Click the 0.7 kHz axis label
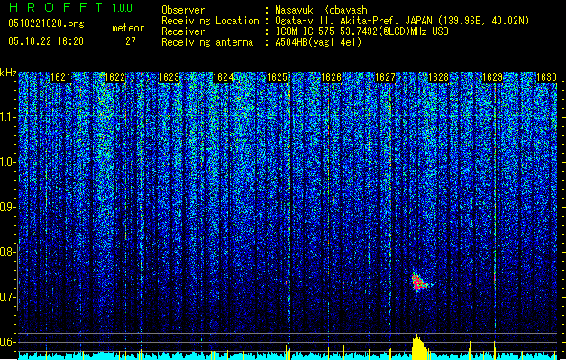Screen dimensions: 567x360 [7, 297]
